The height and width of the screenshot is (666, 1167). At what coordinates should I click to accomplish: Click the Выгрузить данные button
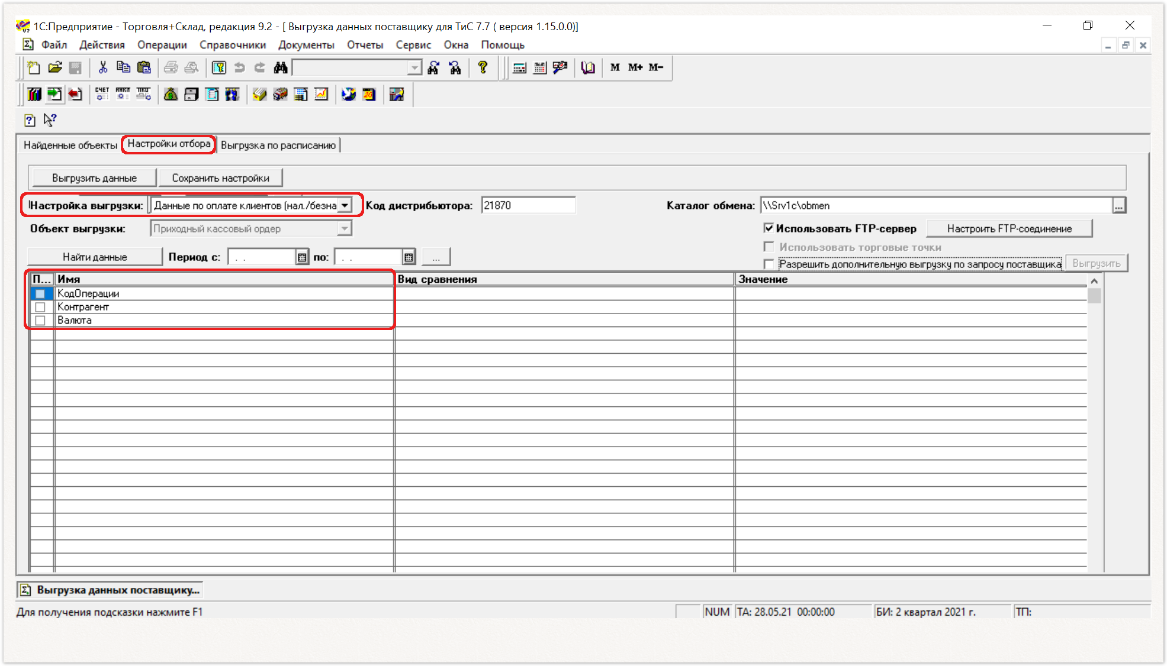[94, 178]
